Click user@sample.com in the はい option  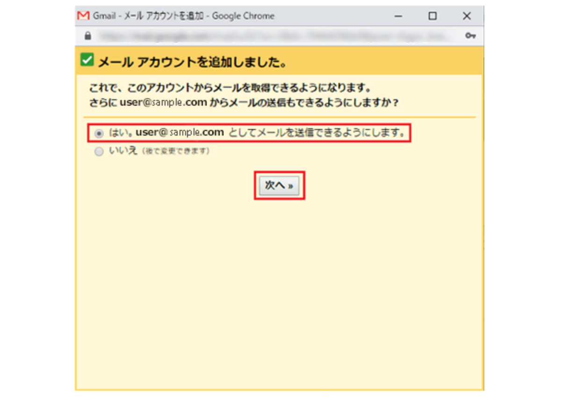(180, 133)
